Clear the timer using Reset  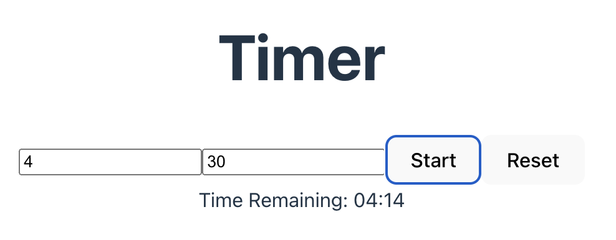(533, 160)
